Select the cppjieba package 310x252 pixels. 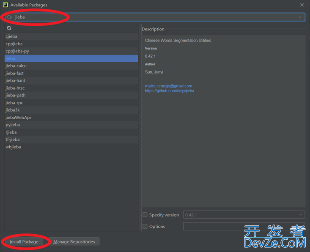click(x=71, y=44)
